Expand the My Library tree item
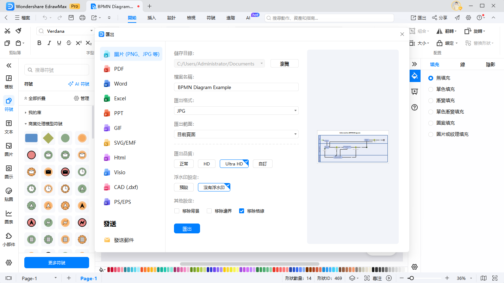This screenshot has width=504, height=283. click(x=26, y=113)
